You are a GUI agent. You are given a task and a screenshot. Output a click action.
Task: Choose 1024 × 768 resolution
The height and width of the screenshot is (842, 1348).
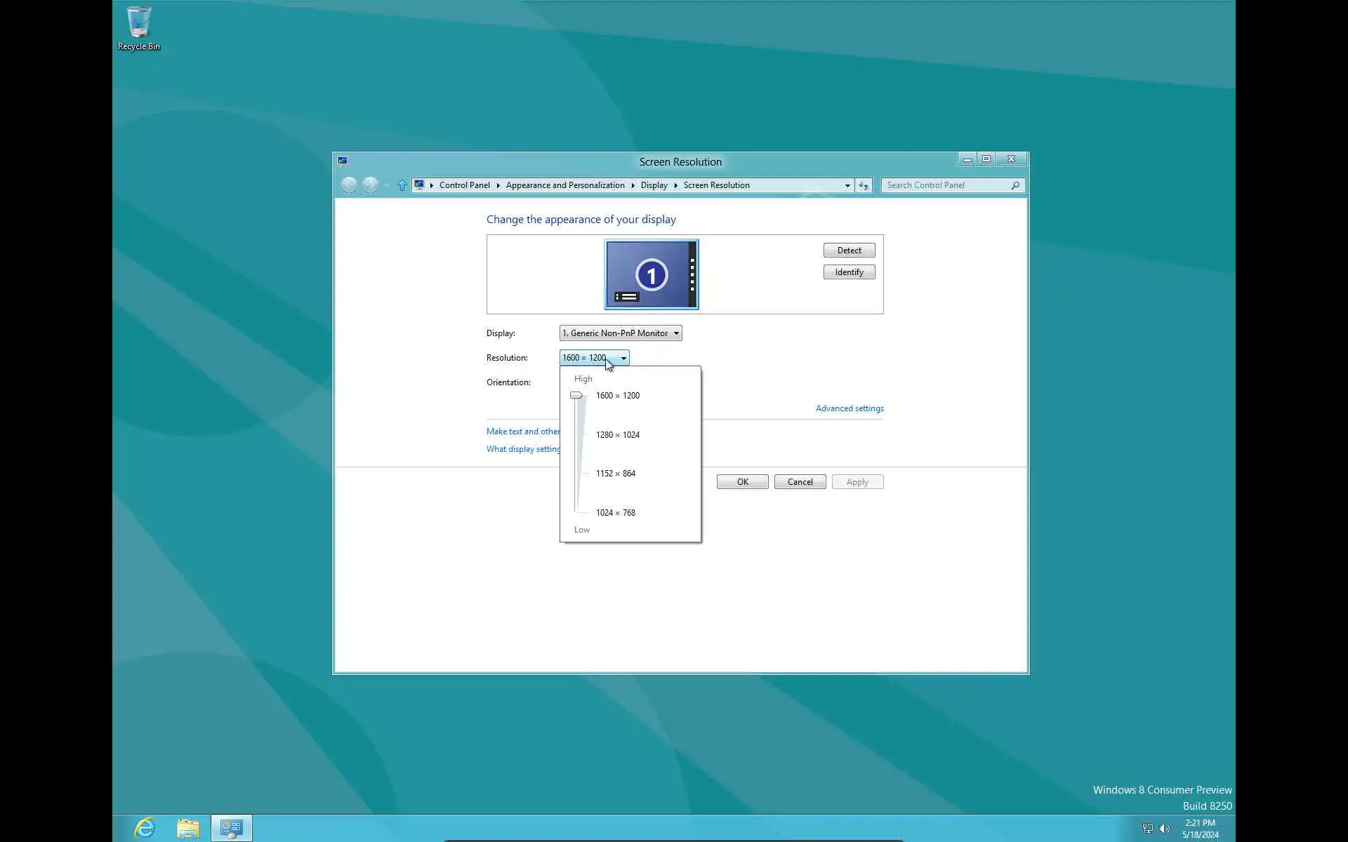(x=615, y=513)
